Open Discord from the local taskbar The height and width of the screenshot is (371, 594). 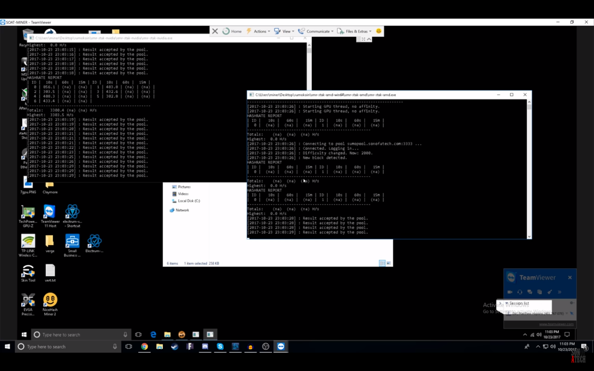(205, 347)
